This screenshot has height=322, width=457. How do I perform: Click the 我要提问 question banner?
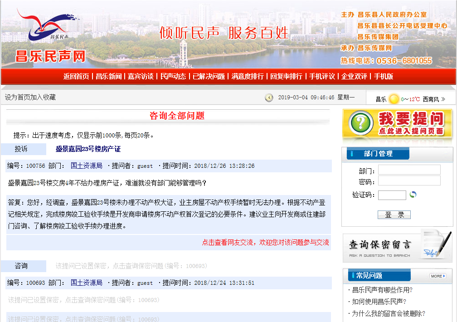point(397,123)
